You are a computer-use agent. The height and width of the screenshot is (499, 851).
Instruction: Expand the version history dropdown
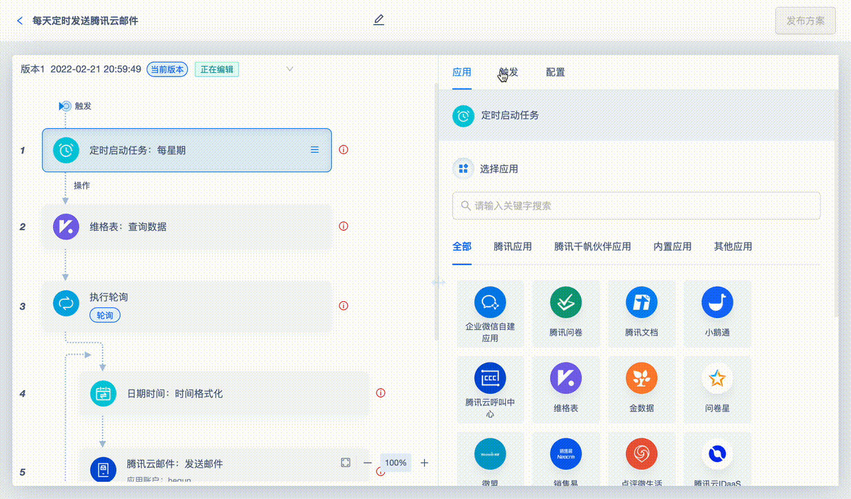(290, 69)
